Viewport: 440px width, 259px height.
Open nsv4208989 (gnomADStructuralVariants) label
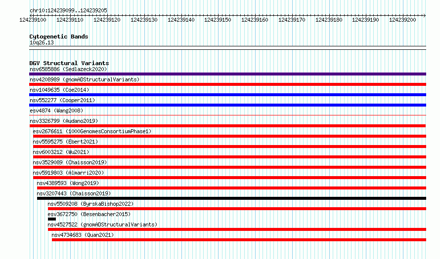click(x=85, y=79)
